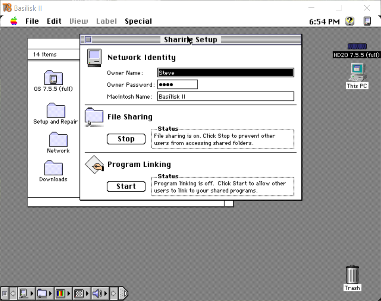The height and width of the screenshot is (301, 381).
Task: Click the Control Strip left scroll arrow
Action: [13, 293]
